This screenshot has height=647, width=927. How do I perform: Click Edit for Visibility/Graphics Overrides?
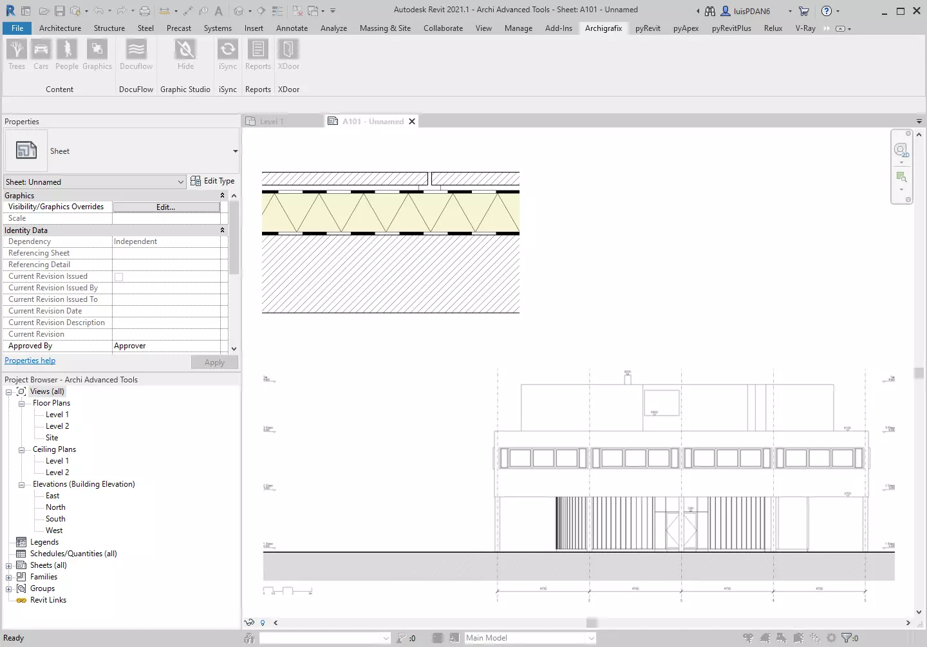tap(165, 207)
